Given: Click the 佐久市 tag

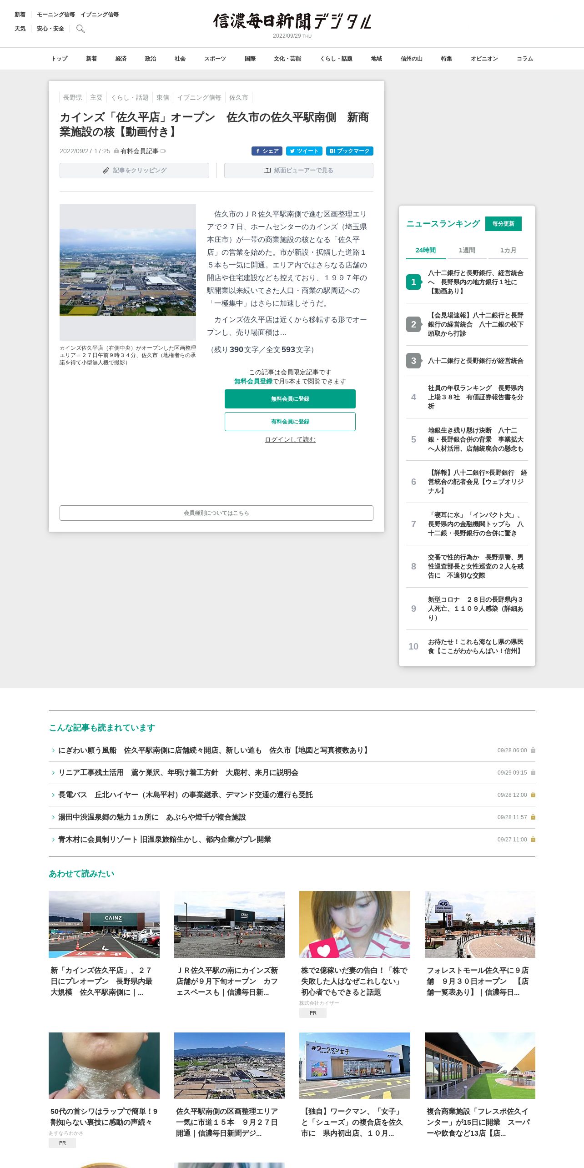Looking at the screenshot, I should pyautogui.click(x=239, y=97).
